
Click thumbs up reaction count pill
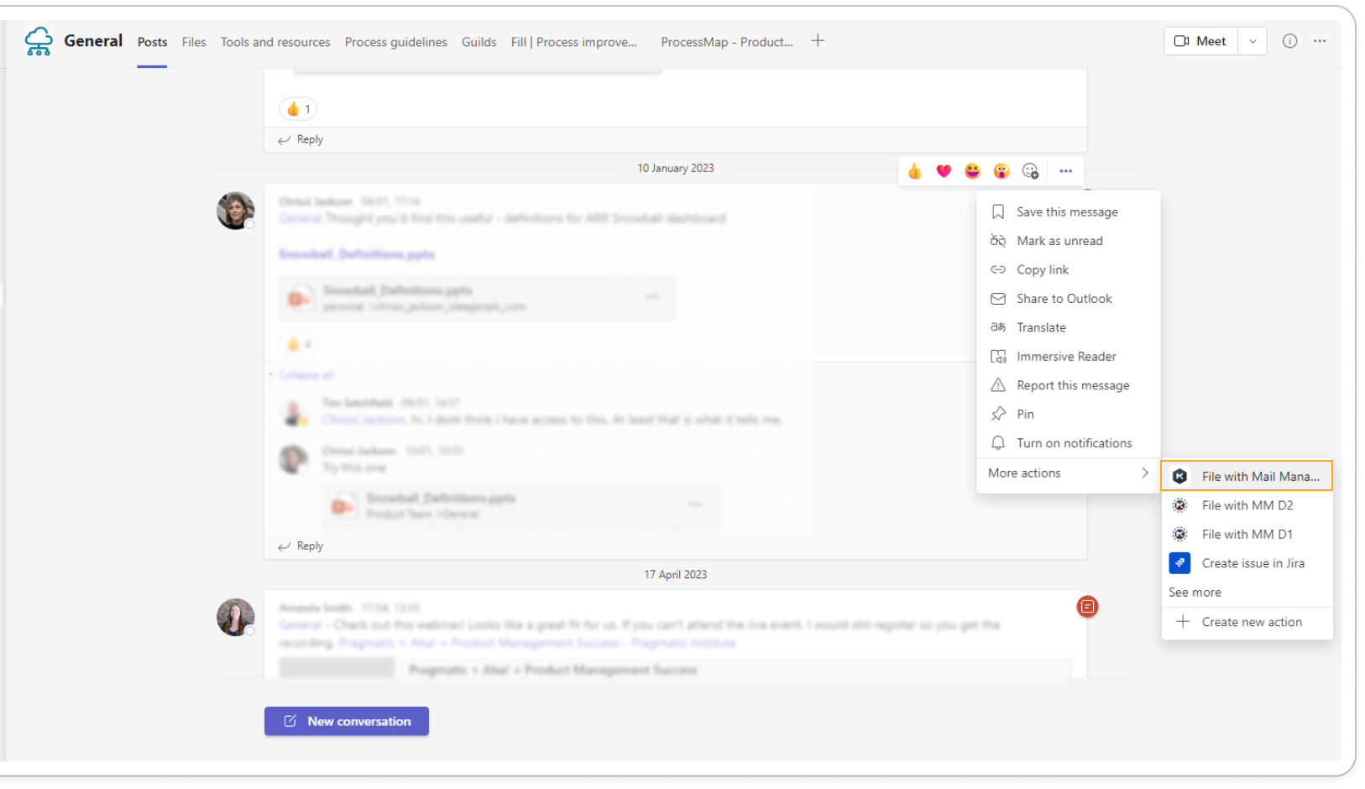pyautogui.click(x=298, y=109)
